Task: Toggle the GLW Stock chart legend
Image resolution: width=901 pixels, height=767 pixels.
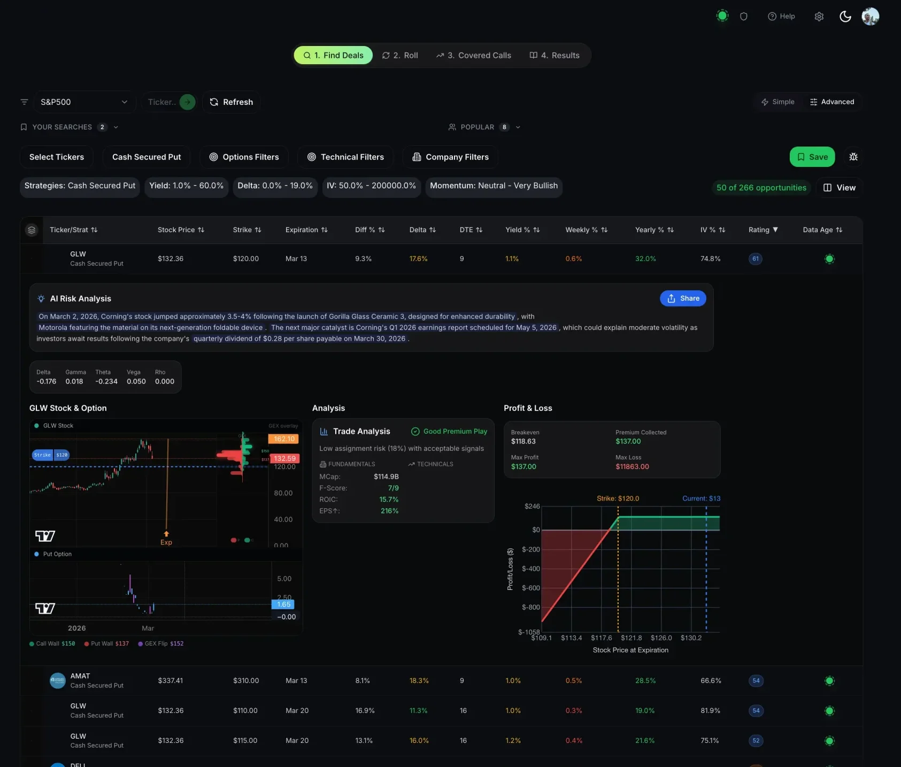Action: pyautogui.click(x=53, y=426)
